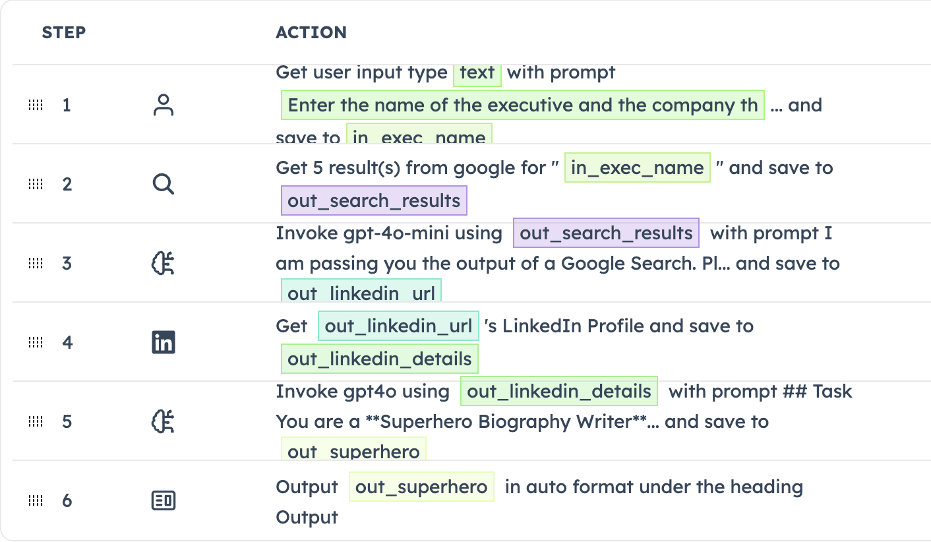931x542 pixels.
Task: Click the out_linkedin_details tag in step 5
Action: tap(558, 392)
